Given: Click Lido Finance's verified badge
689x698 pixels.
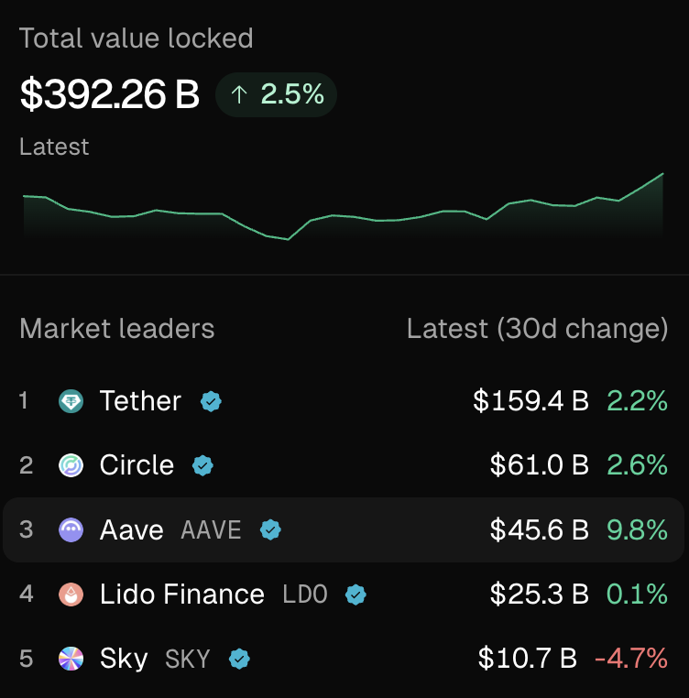Looking at the screenshot, I should (355, 594).
